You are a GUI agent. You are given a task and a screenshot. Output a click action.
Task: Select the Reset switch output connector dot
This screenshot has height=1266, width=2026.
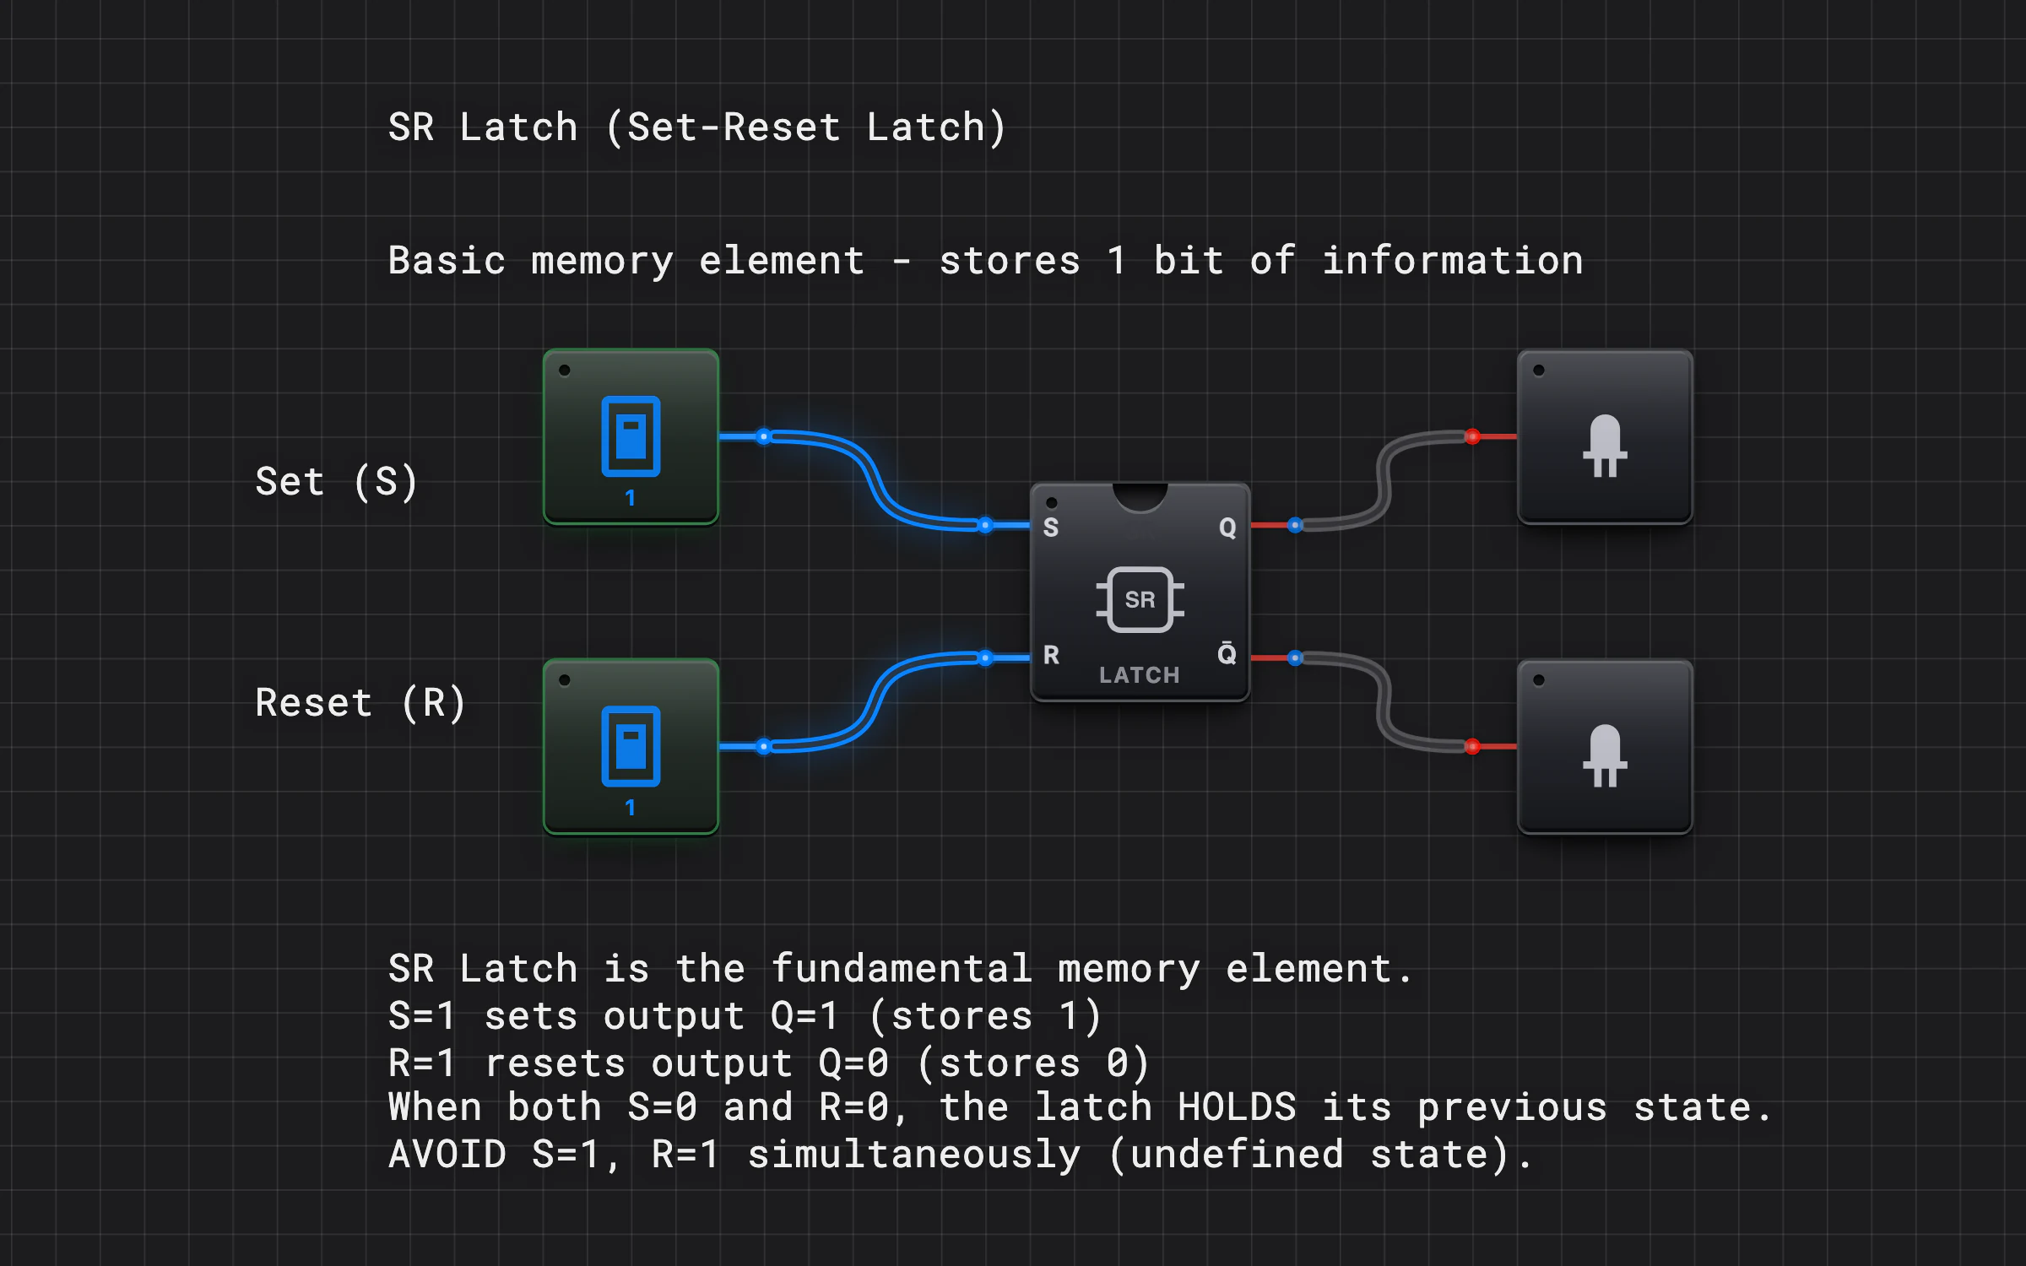(x=763, y=746)
